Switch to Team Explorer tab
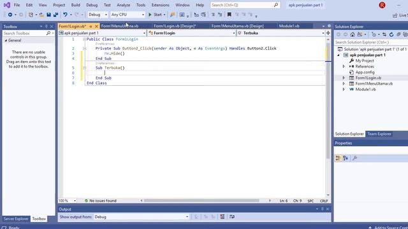The height and width of the screenshot is (229, 408). pos(379,134)
